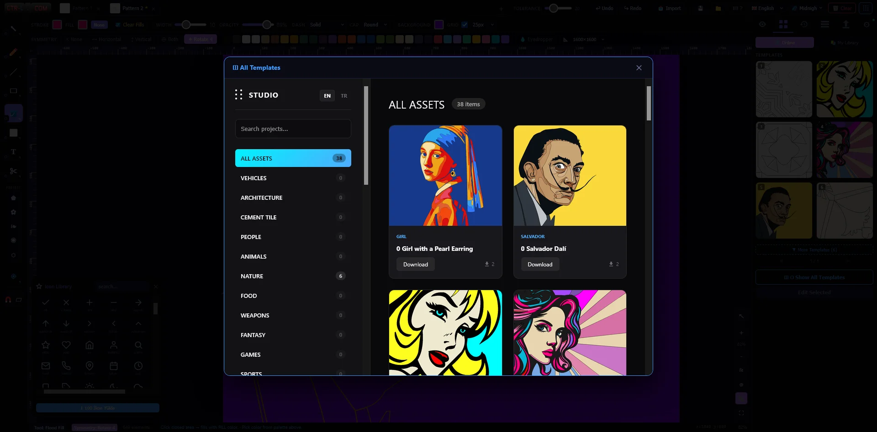This screenshot has width=877, height=432.
Task: Select the Text tool in left toolbar
Action: [x=13, y=152]
